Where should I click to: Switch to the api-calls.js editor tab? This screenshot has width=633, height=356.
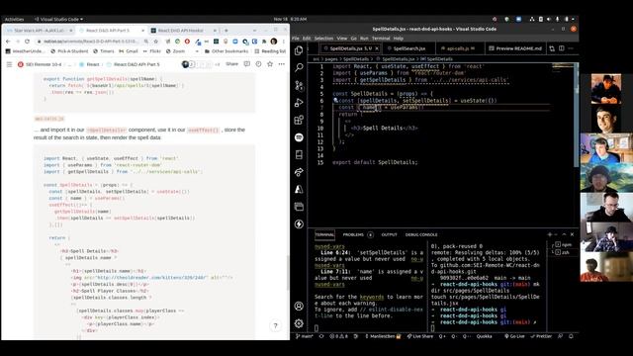point(459,48)
